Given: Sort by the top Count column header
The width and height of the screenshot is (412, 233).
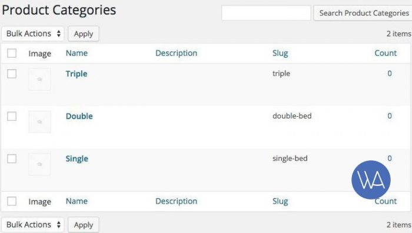Looking at the screenshot, I should point(386,53).
